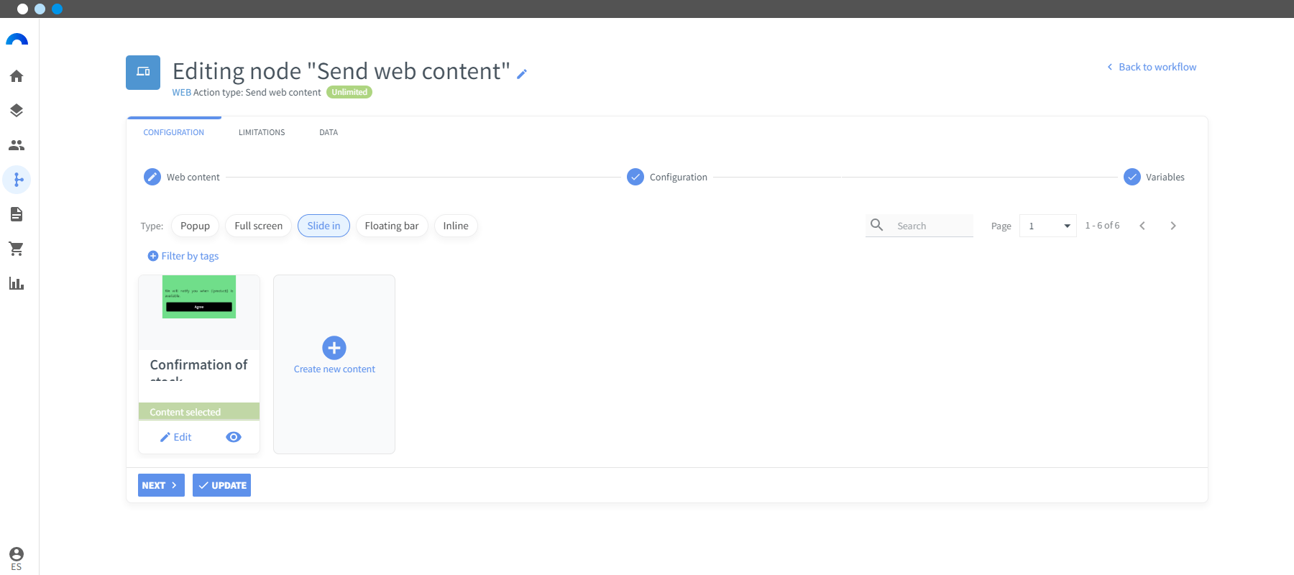The image size is (1294, 575).
Task: Open the Home icon in sidebar
Action: [17, 76]
